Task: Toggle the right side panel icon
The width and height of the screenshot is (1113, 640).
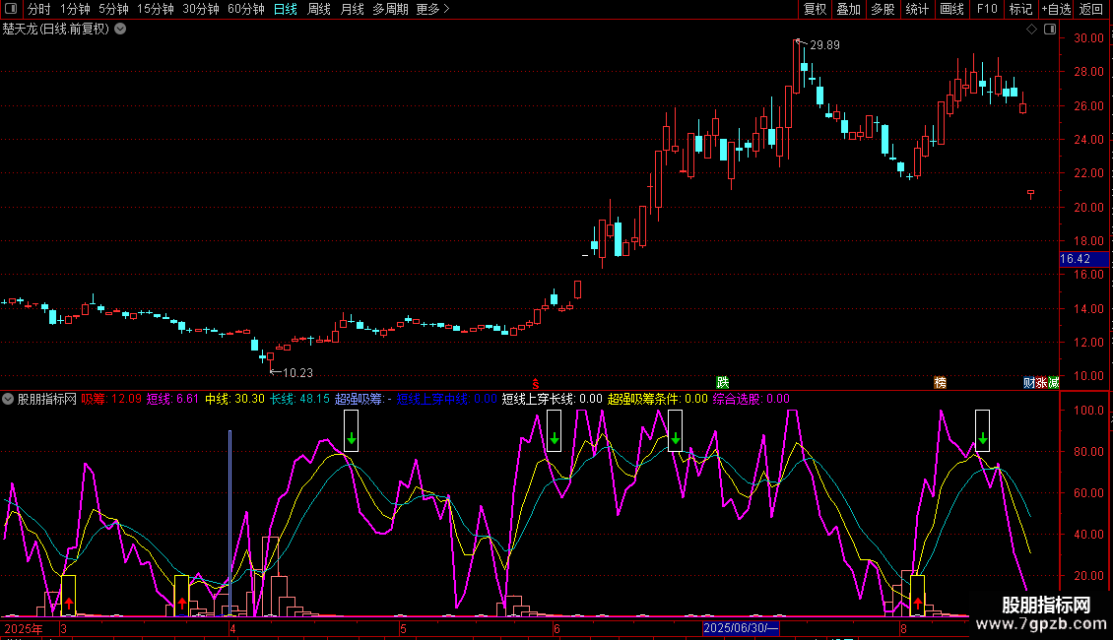Action: click(x=1050, y=30)
